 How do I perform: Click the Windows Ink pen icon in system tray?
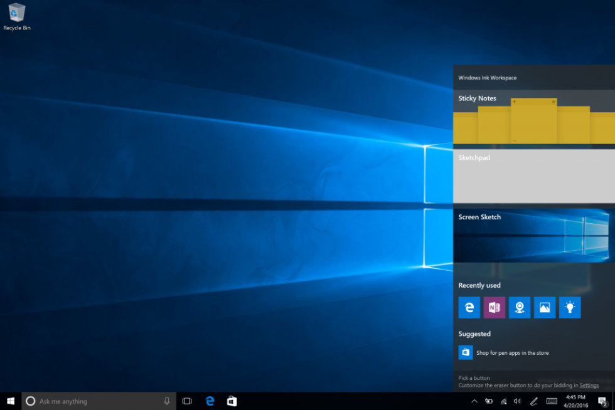[x=533, y=401]
